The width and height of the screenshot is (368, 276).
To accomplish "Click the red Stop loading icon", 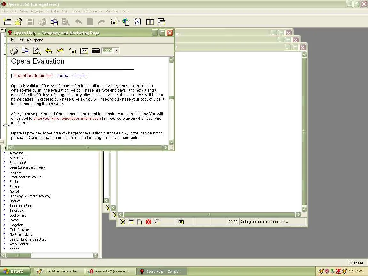I will coord(148,222).
